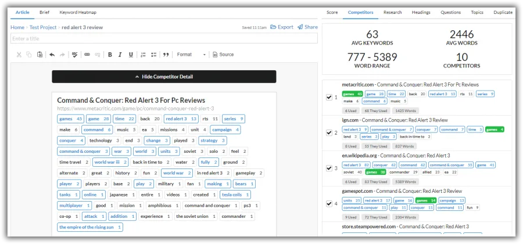
Task: Open the Export menu
Action: tap(282, 27)
